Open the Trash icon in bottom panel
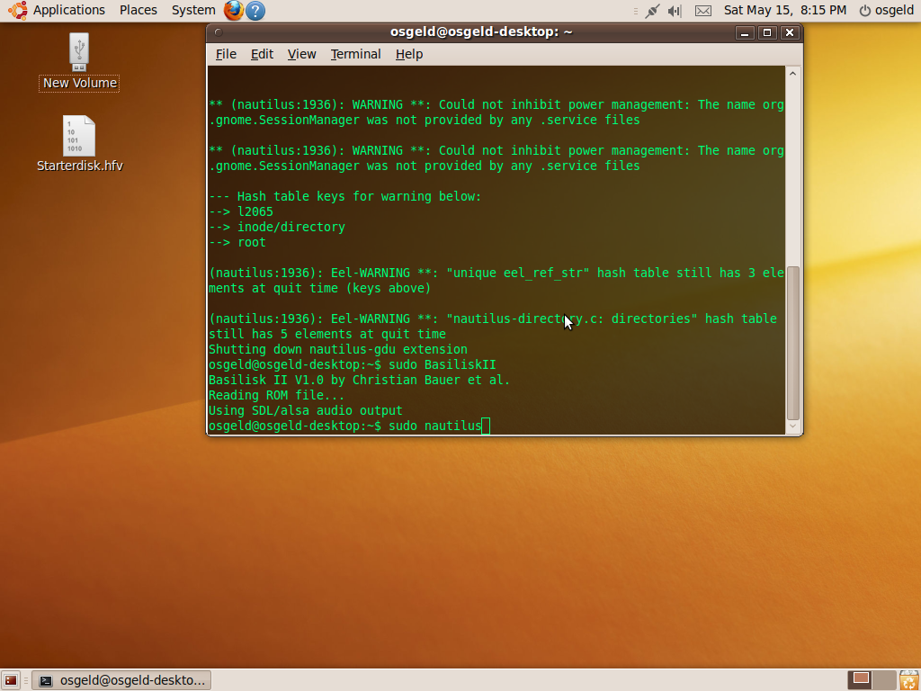 tap(908, 680)
